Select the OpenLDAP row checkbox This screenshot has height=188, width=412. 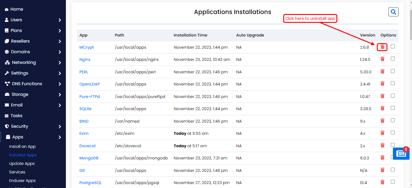pyautogui.click(x=393, y=83)
